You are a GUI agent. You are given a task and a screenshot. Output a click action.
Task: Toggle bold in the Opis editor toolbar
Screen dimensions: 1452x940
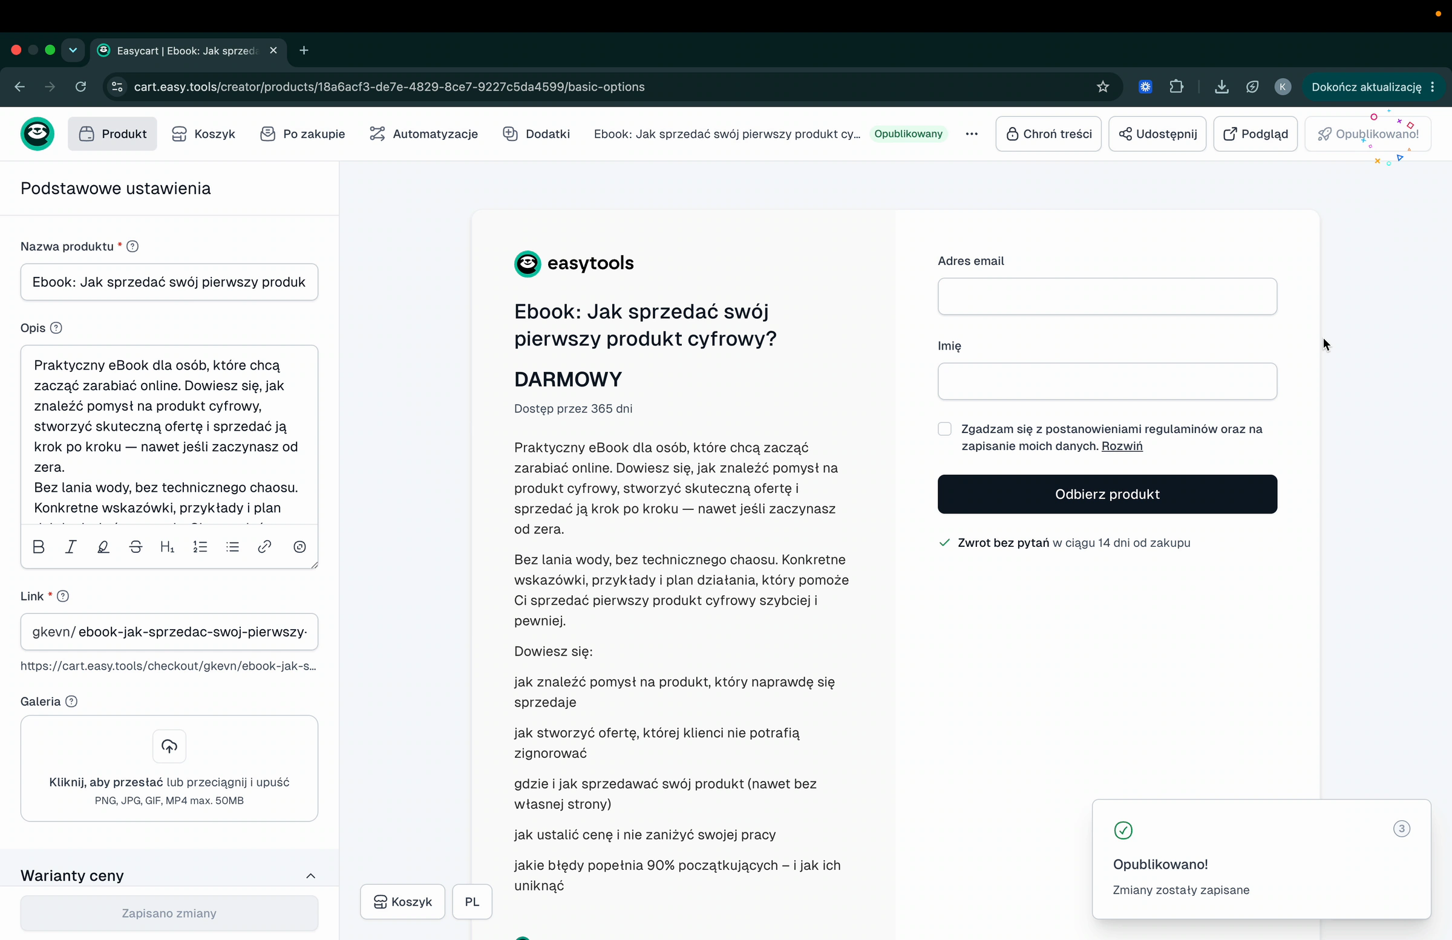click(x=39, y=547)
